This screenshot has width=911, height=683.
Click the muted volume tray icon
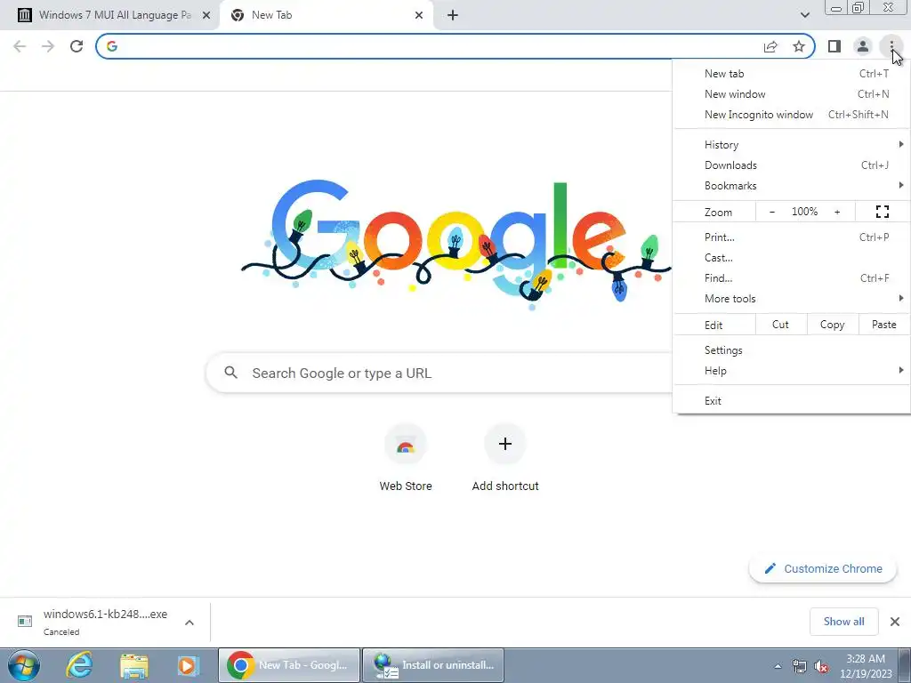821,666
